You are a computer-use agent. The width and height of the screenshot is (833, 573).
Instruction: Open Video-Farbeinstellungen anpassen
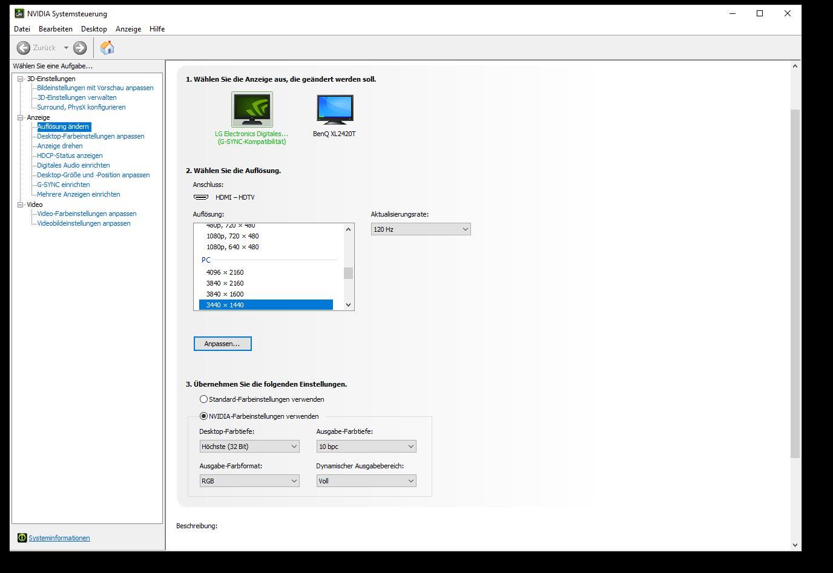click(x=87, y=214)
